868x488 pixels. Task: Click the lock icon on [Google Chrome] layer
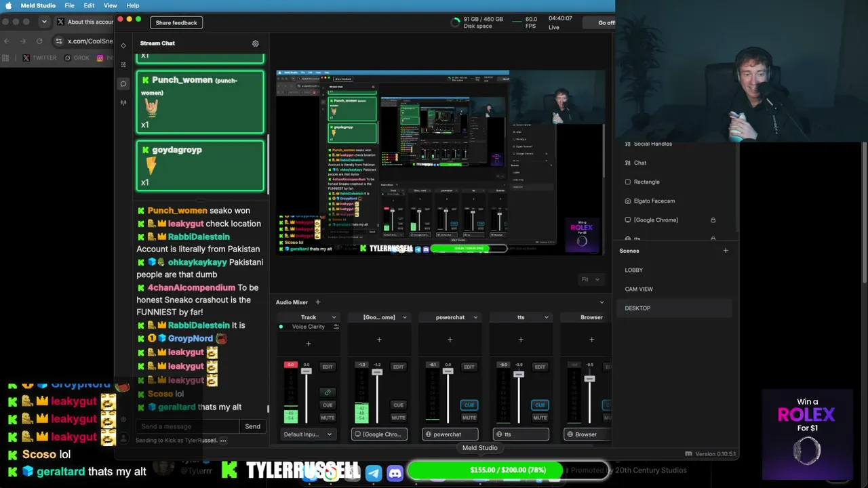point(713,220)
